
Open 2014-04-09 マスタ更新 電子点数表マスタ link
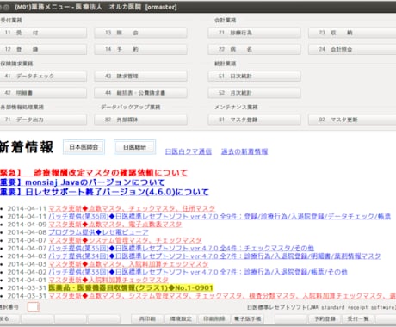115,224
